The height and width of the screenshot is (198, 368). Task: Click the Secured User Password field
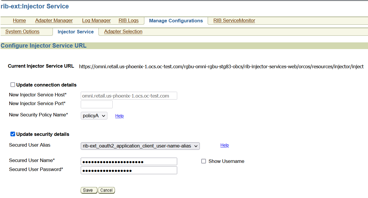click(129, 170)
